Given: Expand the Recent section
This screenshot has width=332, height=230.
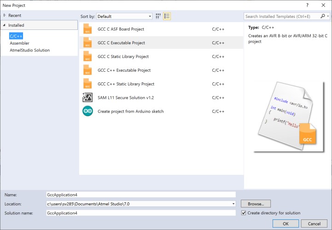Looking at the screenshot, I should [5, 15].
